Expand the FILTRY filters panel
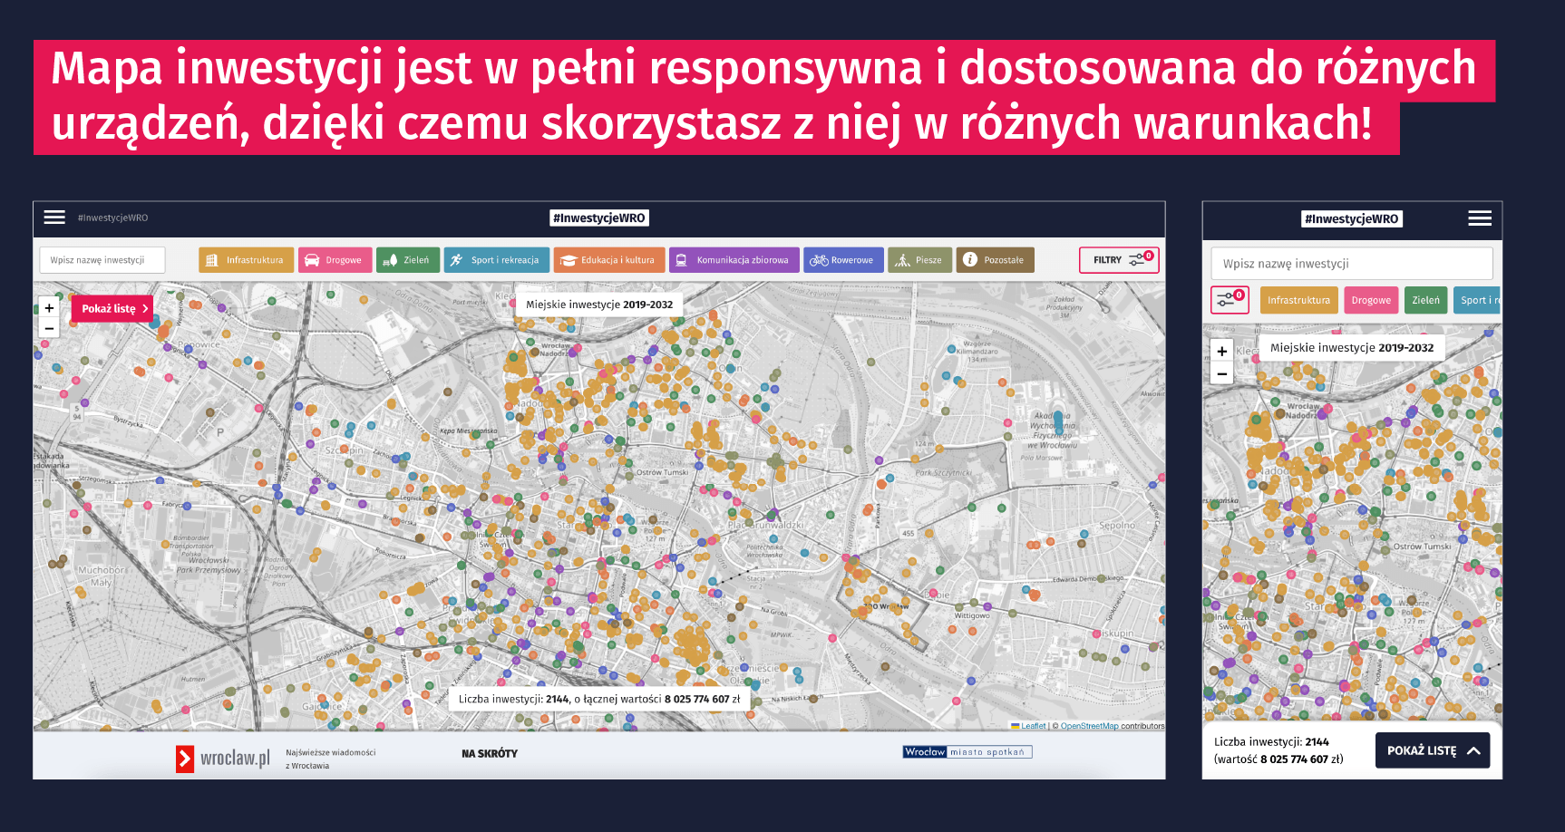Screen dimensions: 1565x832 click(1118, 260)
